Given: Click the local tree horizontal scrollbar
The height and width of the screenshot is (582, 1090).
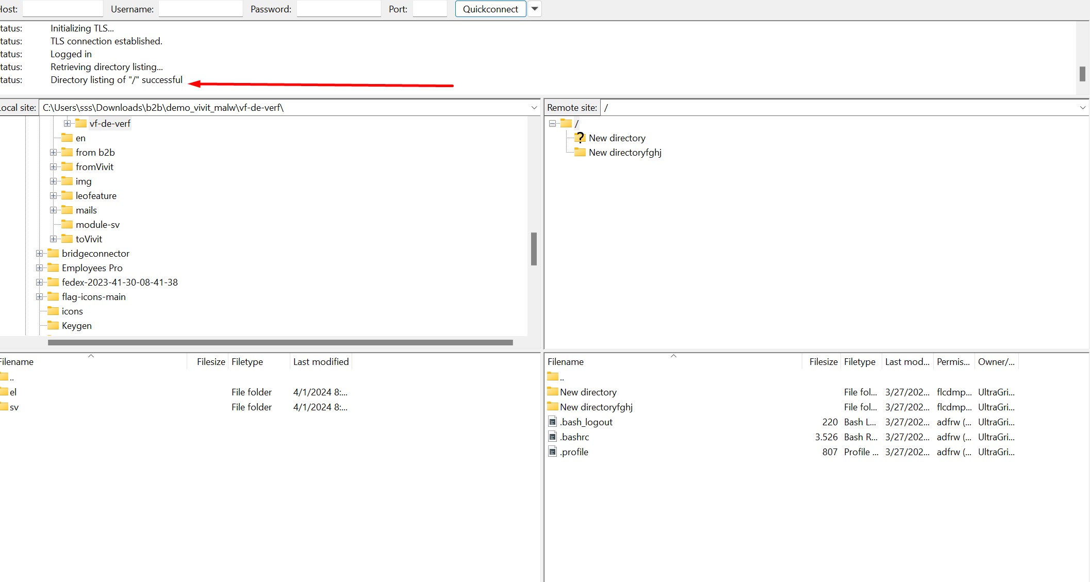Looking at the screenshot, I should (x=280, y=342).
